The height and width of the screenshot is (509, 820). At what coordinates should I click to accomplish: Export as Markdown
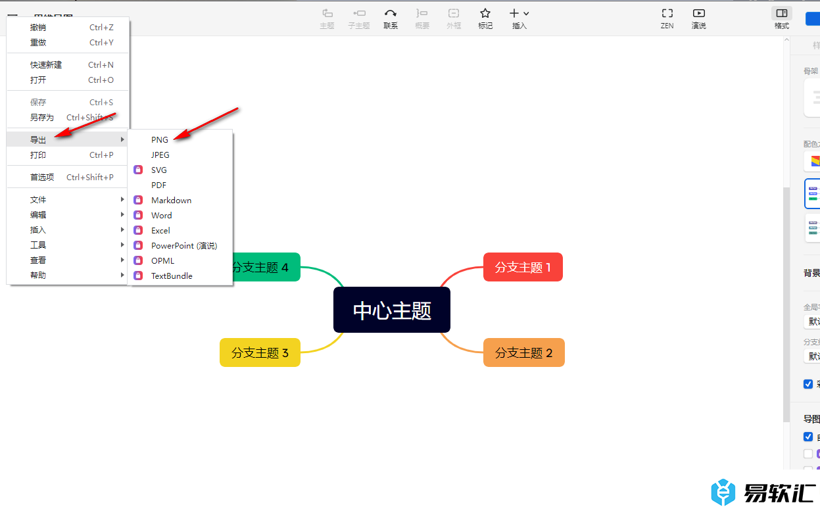coord(180,200)
